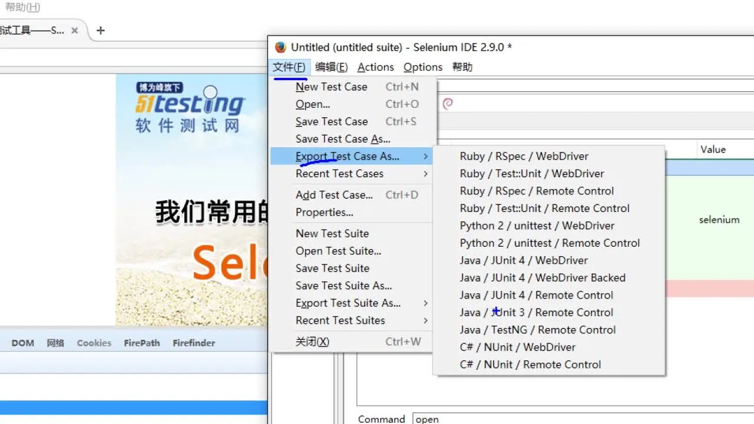
Task: Expand the Export Test Case As... submenu
Action: pyautogui.click(x=352, y=156)
